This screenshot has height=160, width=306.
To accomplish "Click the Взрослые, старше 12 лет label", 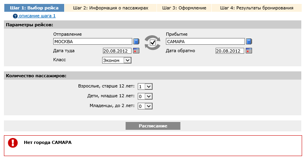I will (106, 86).
